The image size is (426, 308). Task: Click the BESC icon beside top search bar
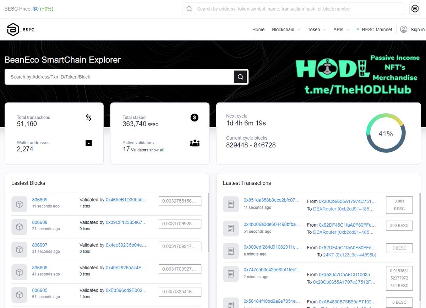click(x=415, y=9)
